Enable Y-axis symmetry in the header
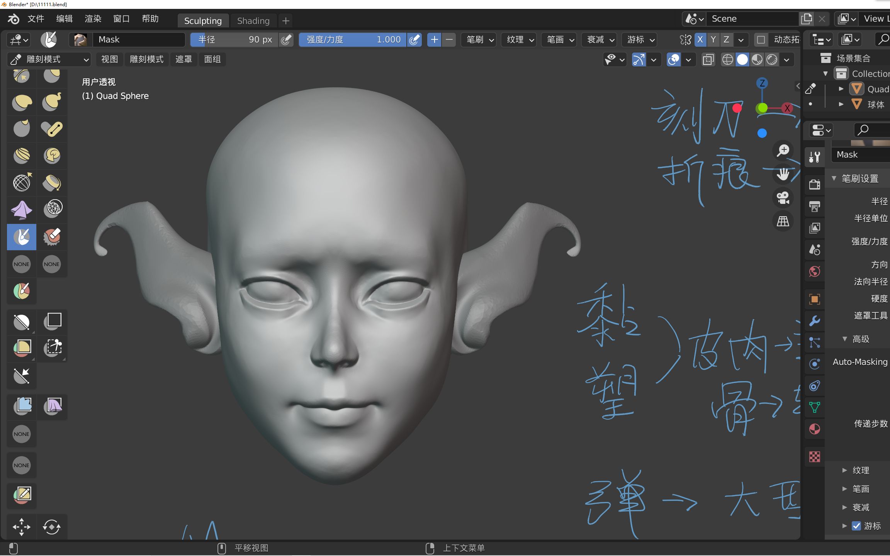 click(713, 40)
